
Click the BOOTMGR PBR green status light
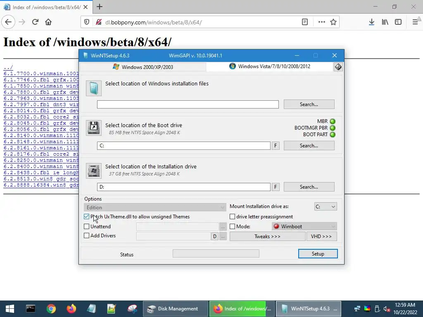point(333,128)
